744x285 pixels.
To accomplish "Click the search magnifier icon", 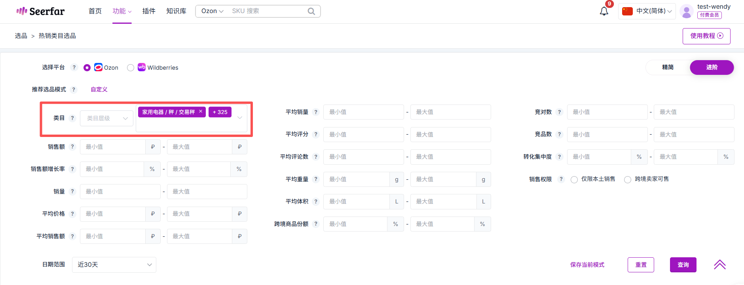I will tap(311, 11).
